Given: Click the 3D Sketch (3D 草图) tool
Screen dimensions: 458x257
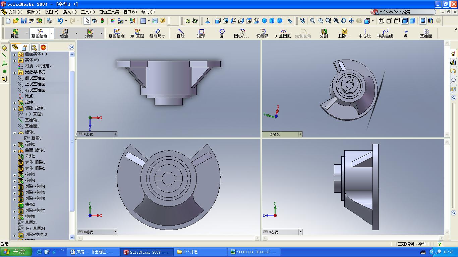Looking at the screenshot, I should (x=137, y=33).
